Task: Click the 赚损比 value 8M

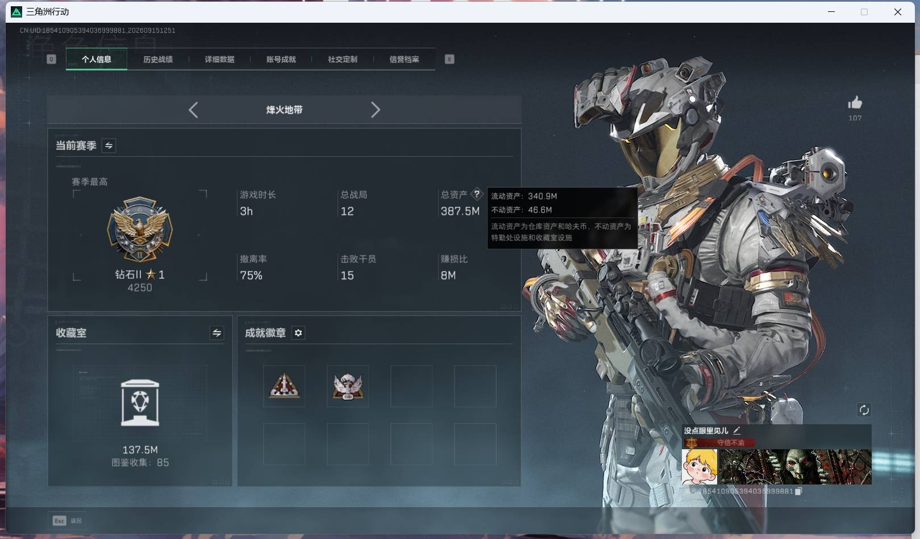Action: click(x=448, y=275)
